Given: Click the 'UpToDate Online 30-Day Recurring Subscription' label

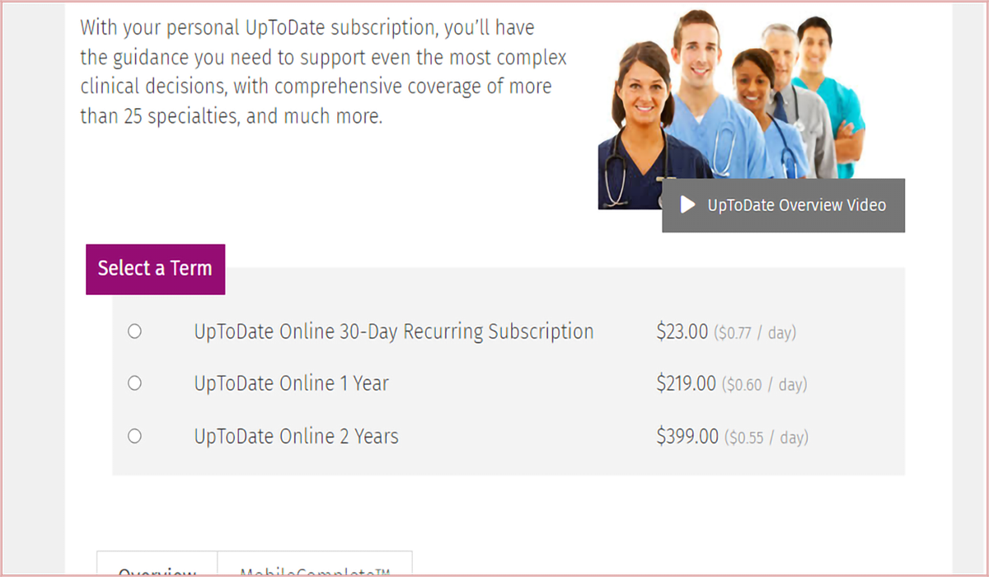Looking at the screenshot, I should (394, 332).
